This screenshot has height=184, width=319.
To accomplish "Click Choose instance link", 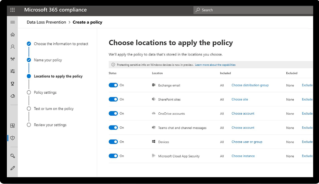I will pyautogui.click(x=243, y=156).
